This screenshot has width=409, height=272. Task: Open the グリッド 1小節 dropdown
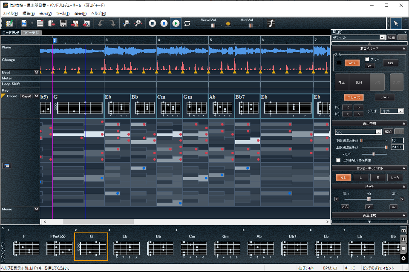tap(400, 111)
